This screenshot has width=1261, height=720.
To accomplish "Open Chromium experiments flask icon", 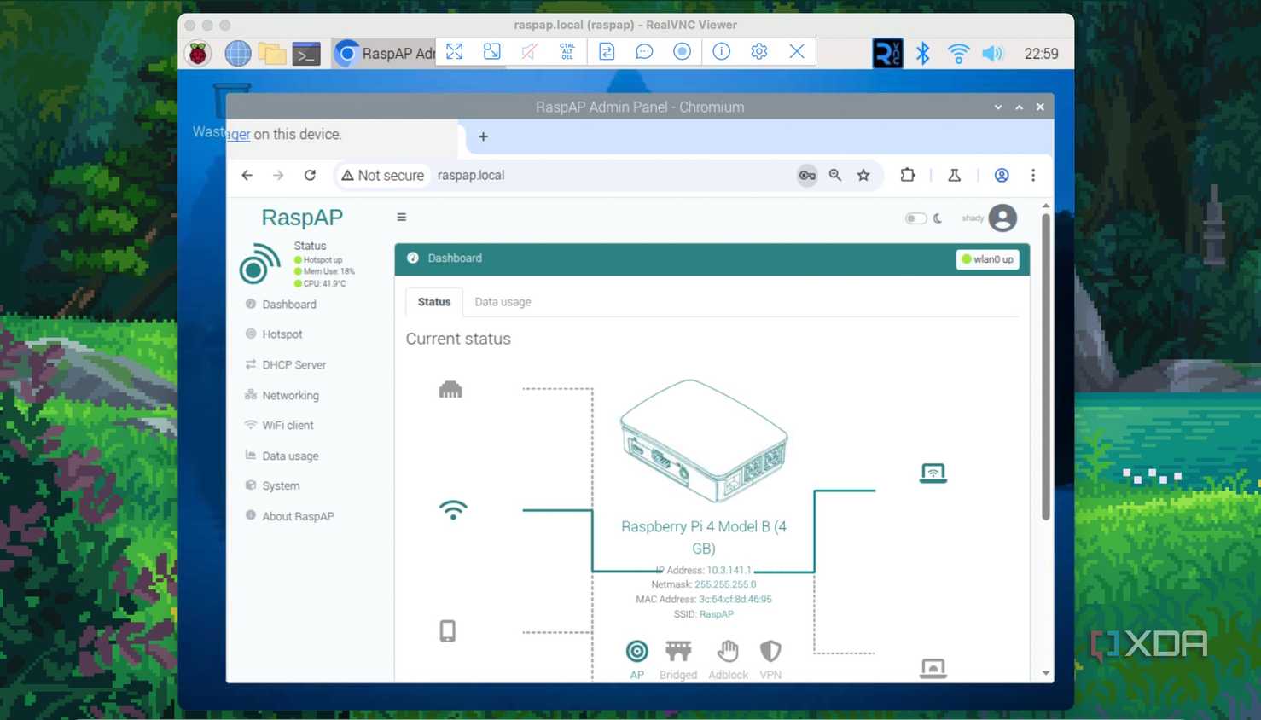I will [x=955, y=175].
